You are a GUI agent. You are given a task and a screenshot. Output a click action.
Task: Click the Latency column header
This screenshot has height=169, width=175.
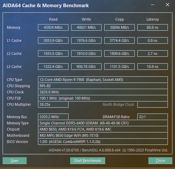(x=153, y=19)
